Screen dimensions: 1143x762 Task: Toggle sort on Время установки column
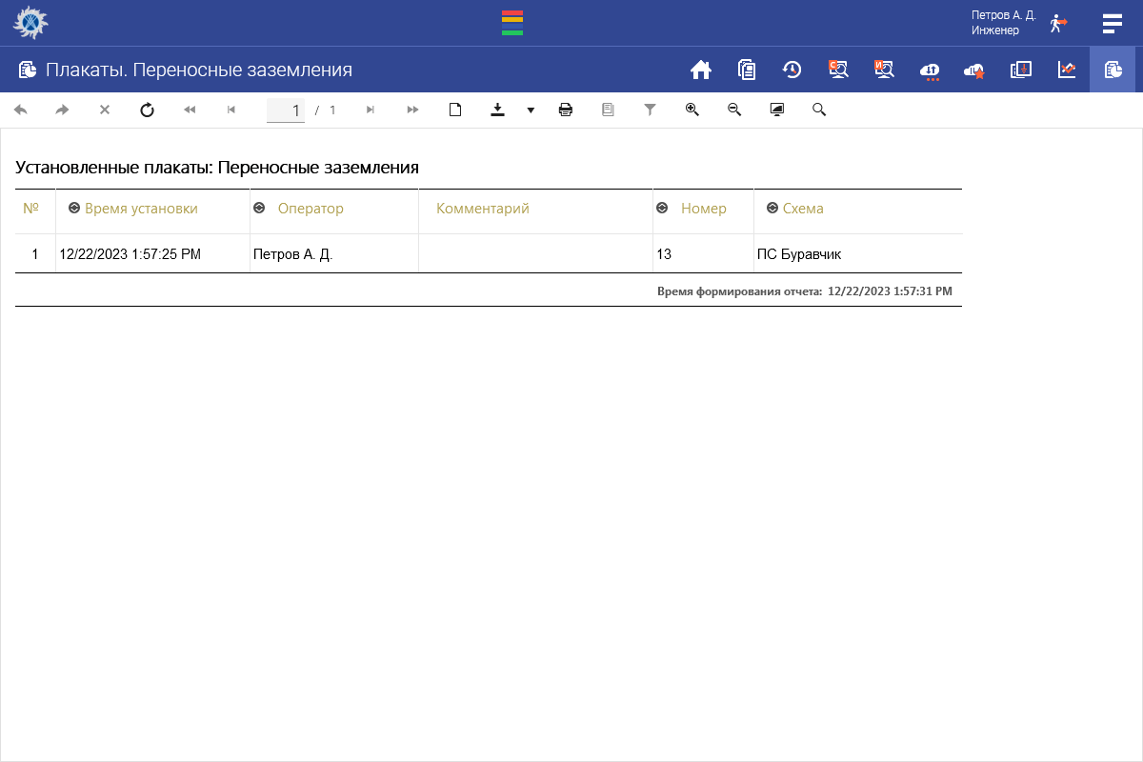coord(74,209)
